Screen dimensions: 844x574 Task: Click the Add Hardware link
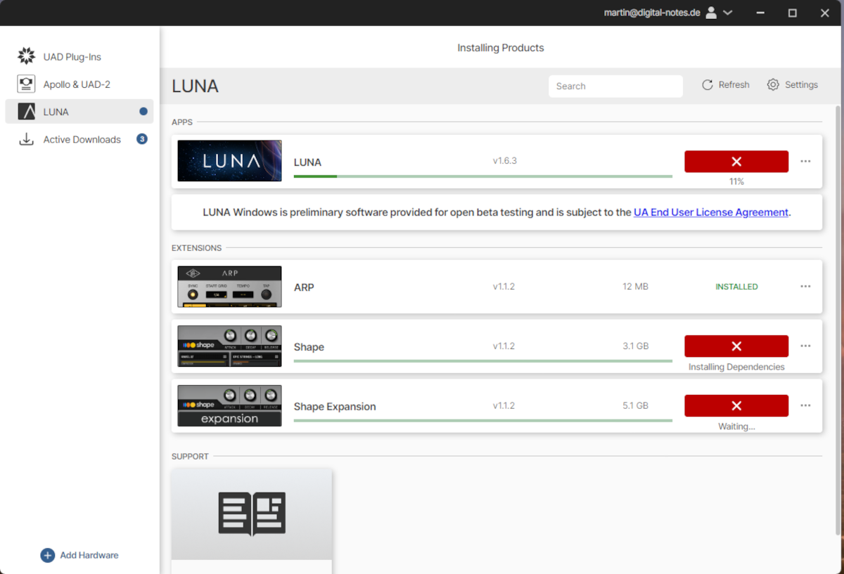coord(89,555)
